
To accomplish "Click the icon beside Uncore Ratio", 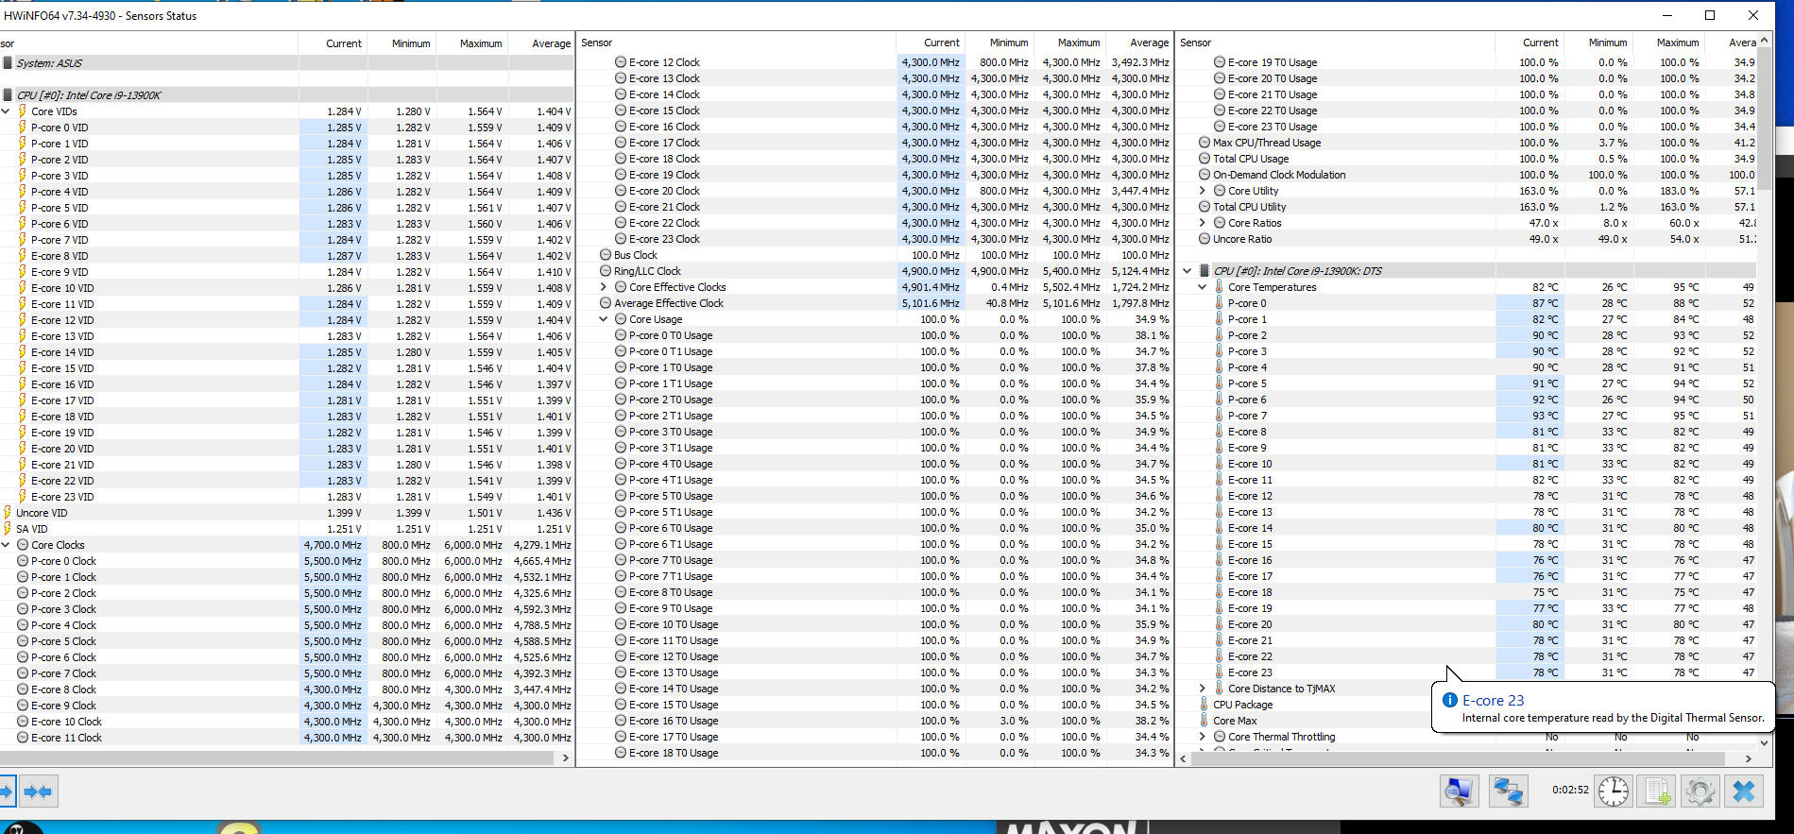I will 1205,239.
